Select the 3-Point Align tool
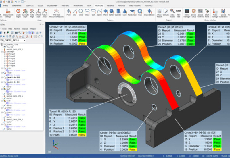This screenshot has height=158, width=230. 38,13
